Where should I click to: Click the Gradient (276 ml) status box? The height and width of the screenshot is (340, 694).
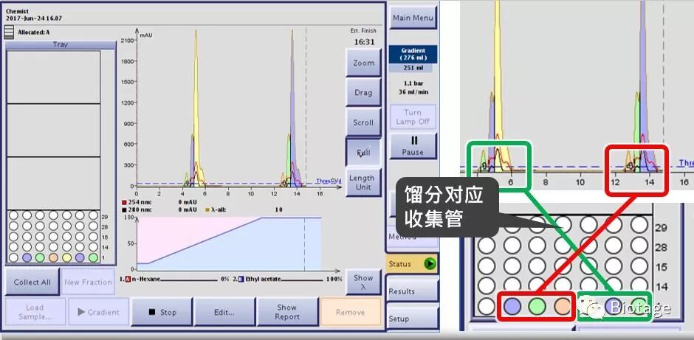pos(413,54)
